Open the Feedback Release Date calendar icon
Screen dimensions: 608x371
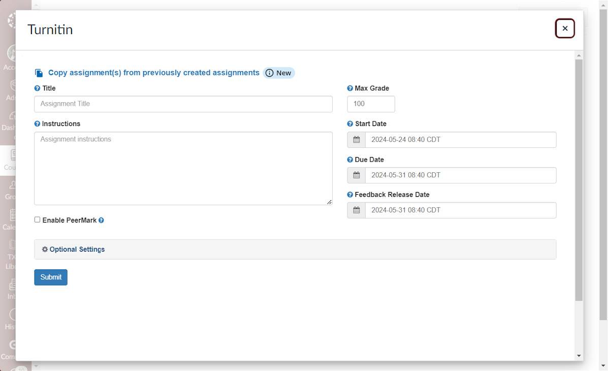(x=357, y=210)
